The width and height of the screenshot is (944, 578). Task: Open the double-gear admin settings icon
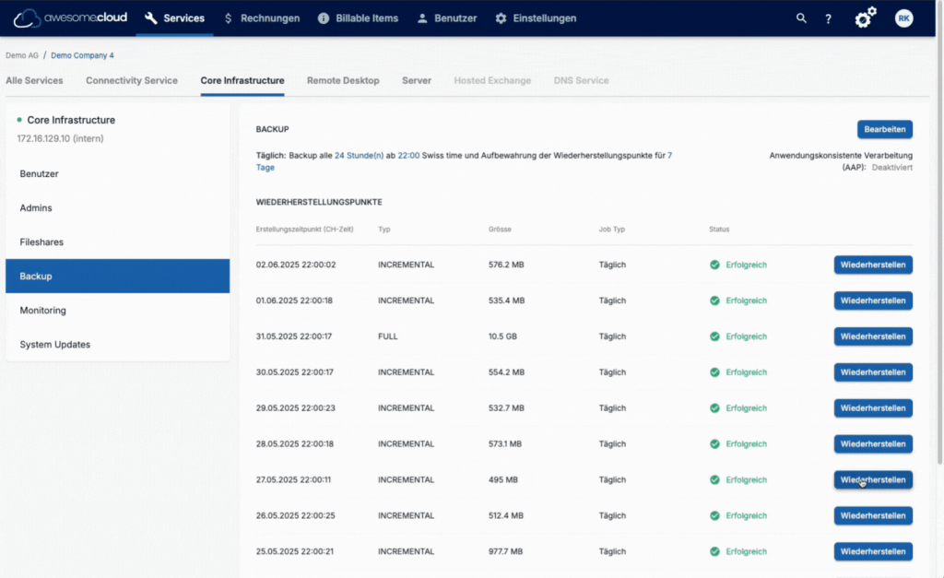click(x=866, y=18)
